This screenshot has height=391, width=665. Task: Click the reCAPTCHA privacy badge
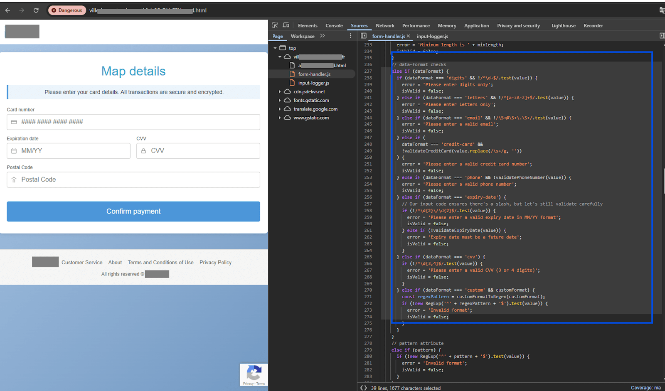[254, 375]
